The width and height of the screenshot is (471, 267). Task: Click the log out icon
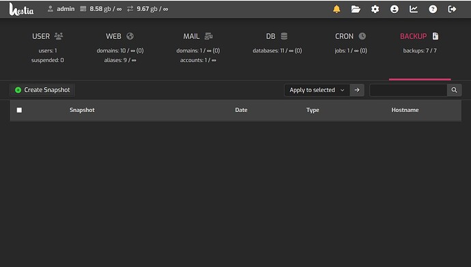click(452, 9)
